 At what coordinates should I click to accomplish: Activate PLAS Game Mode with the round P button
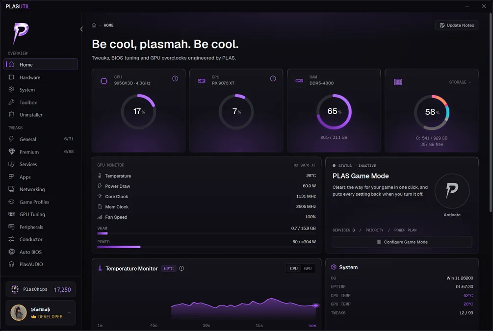click(452, 191)
